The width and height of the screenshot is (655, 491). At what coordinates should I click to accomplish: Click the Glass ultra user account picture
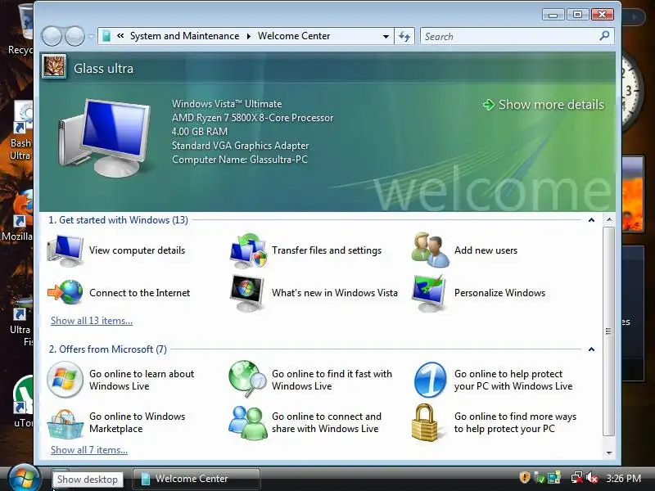(54, 67)
